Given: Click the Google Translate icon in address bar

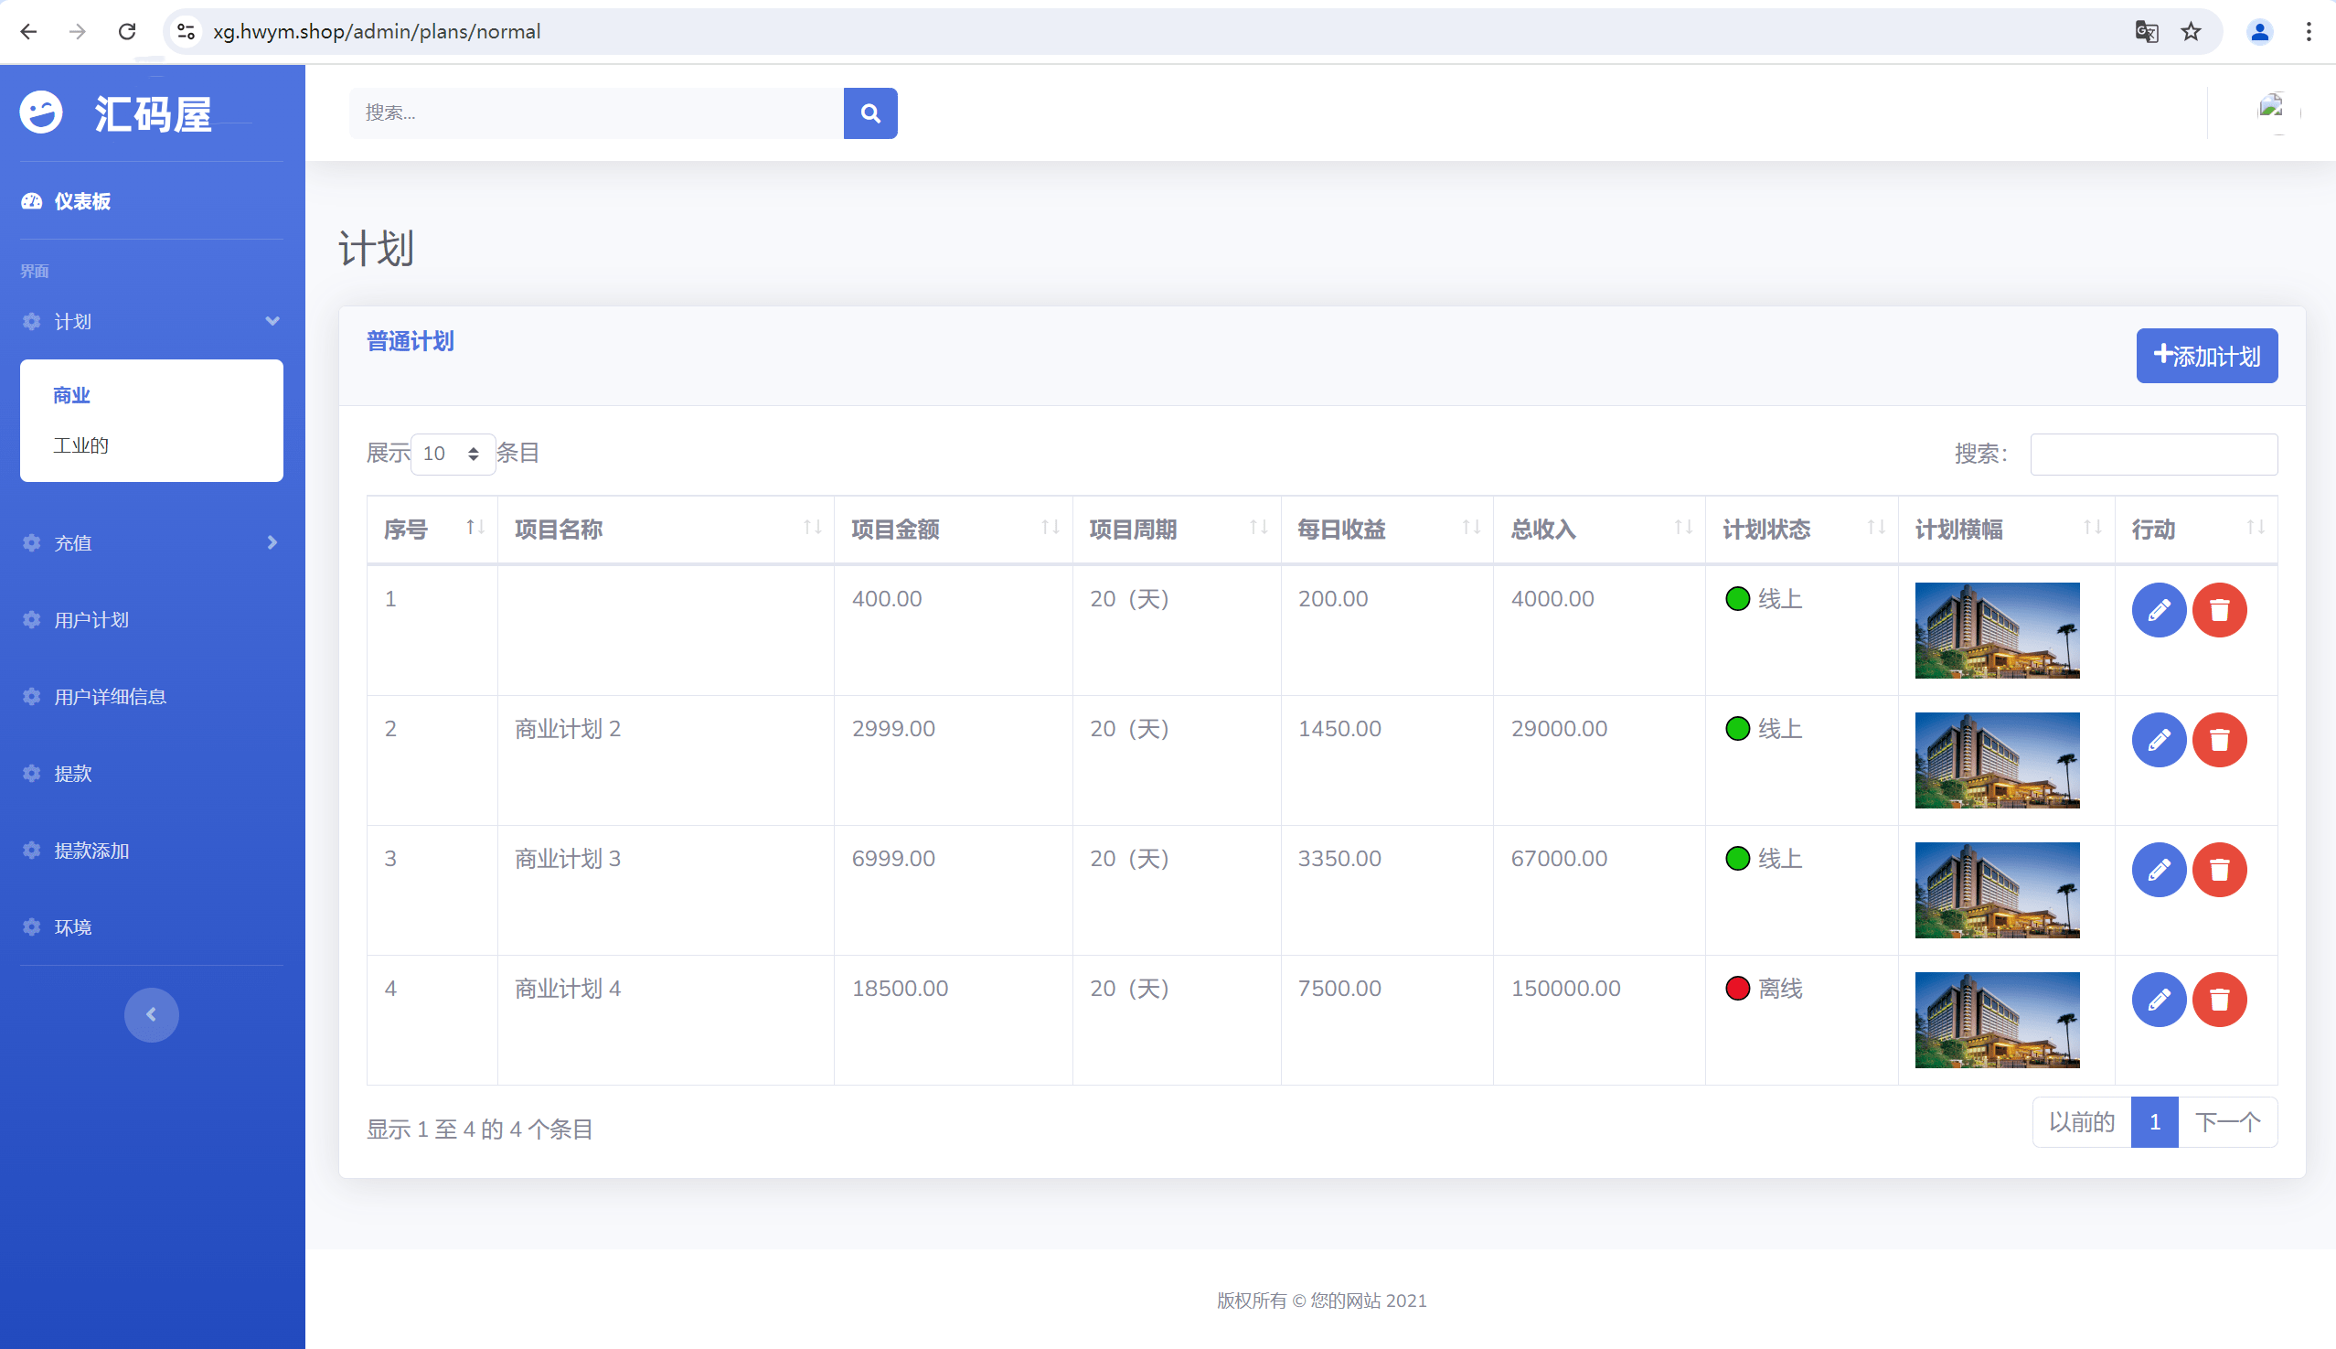Looking at the screenshot, I should click(2146, 31).
